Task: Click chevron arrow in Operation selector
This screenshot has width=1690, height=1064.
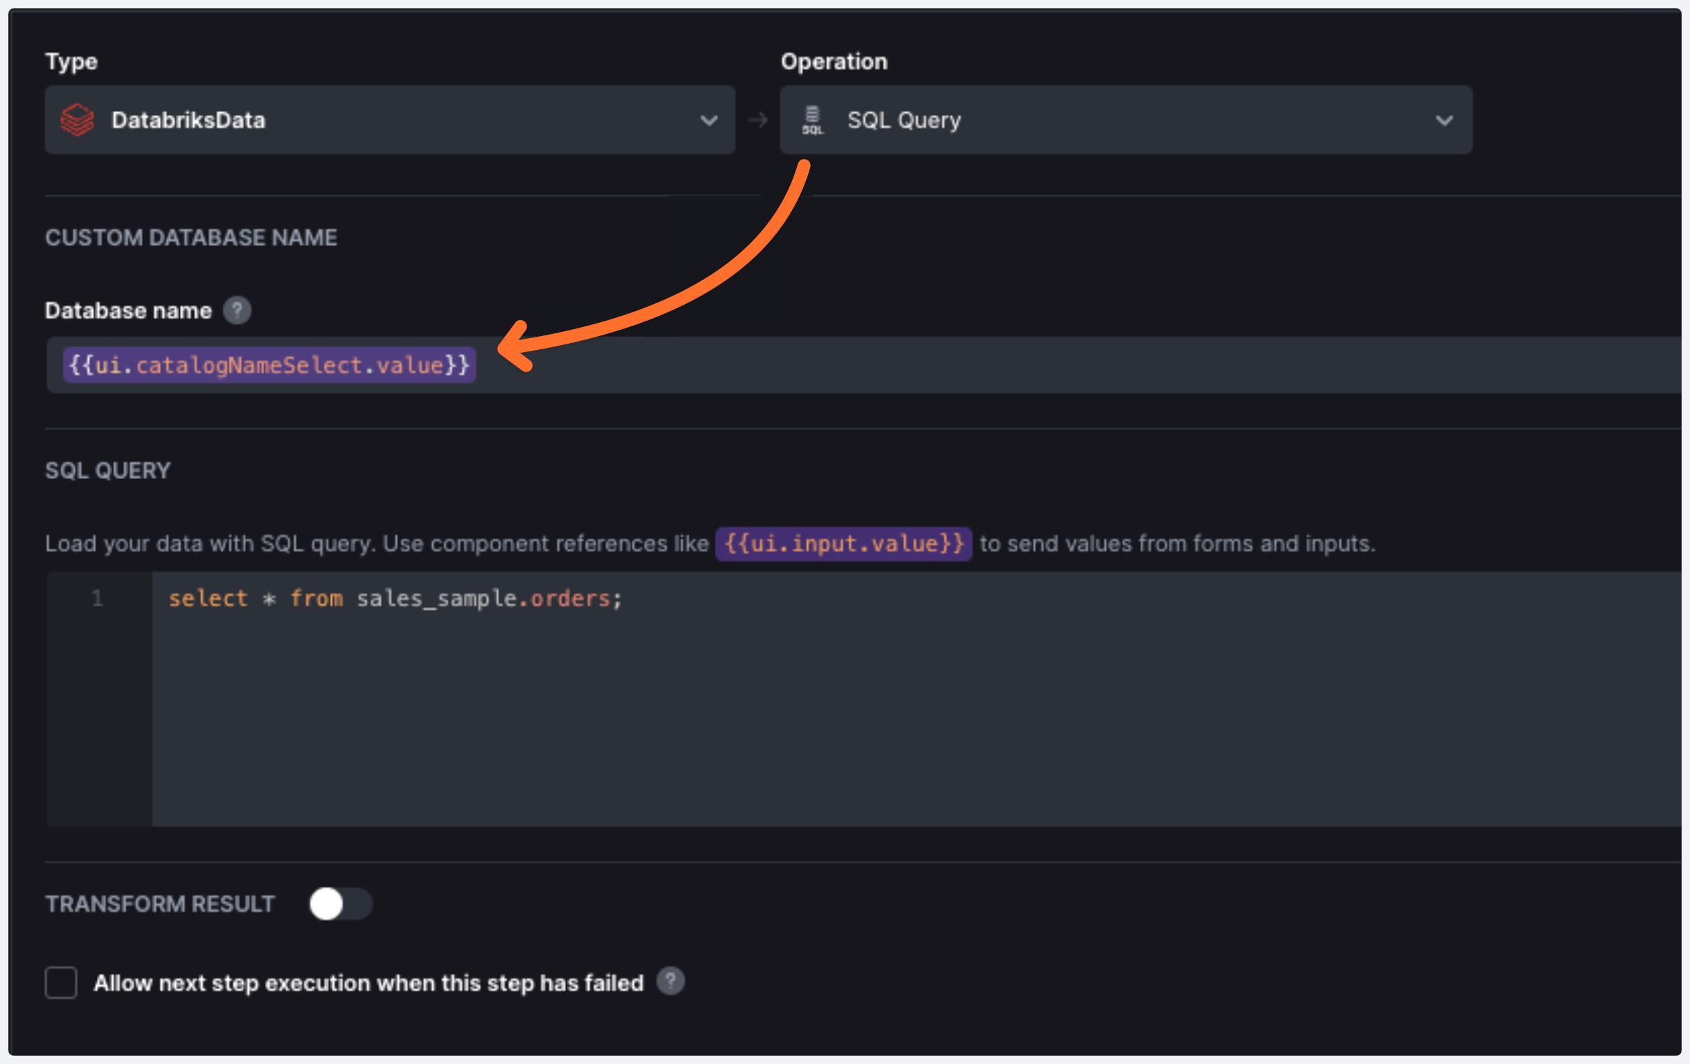Action: pyautogui.click(x=1444, y=121)
